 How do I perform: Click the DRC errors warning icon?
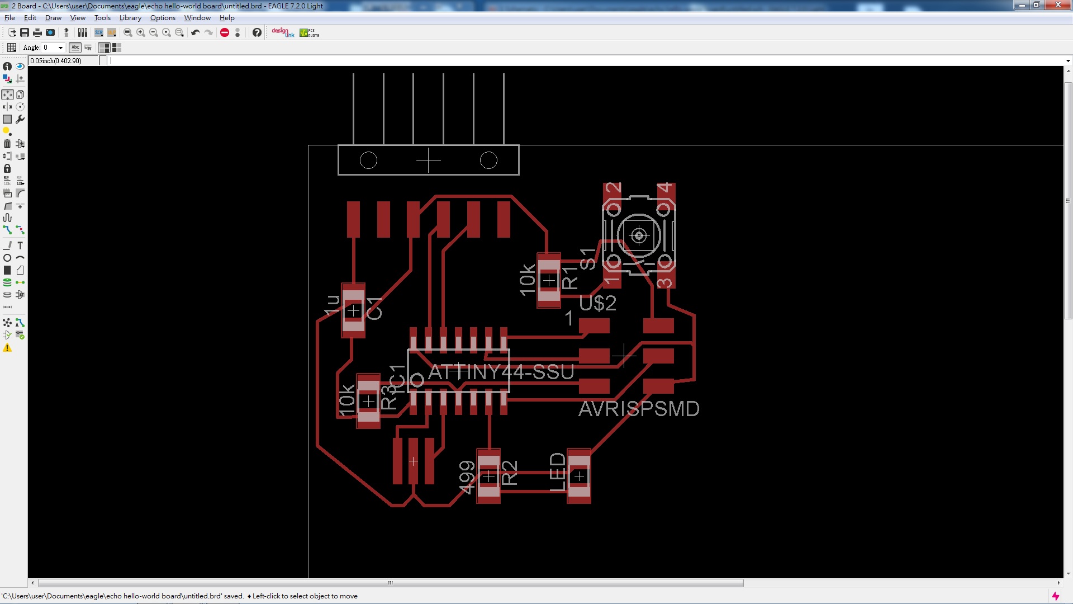(x=7, y=348)
